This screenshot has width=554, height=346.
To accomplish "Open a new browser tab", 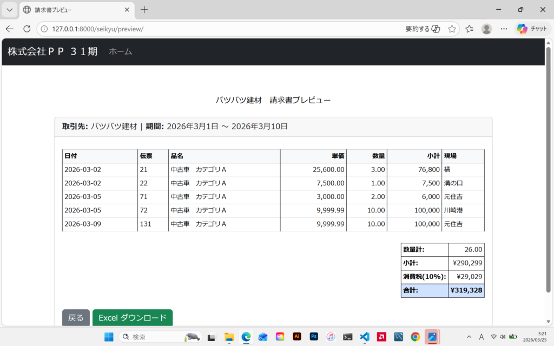I will (144, 10).
